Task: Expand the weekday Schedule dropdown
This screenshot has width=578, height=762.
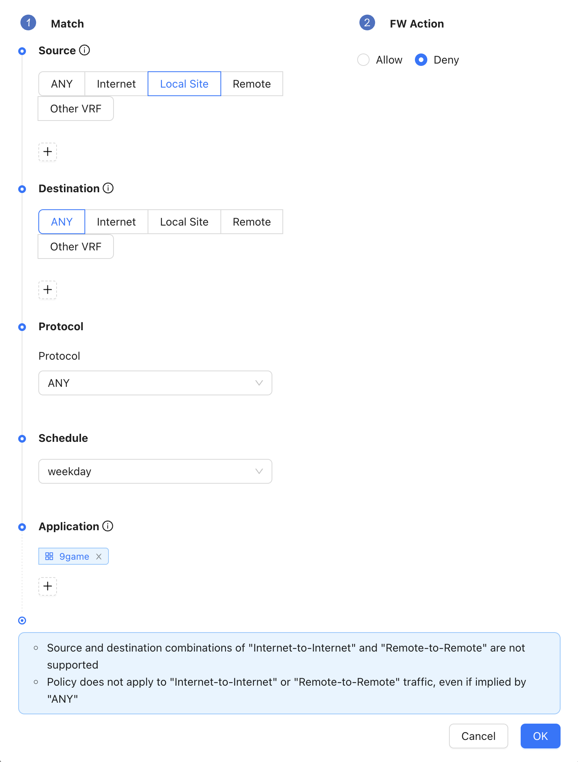Action: click(x=155, y=471)
